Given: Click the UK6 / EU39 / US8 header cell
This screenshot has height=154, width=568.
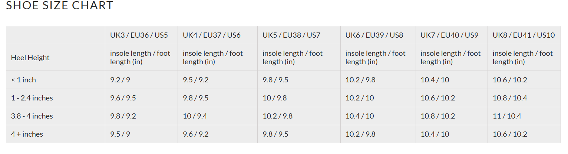Looking at the screenshot, I should (374, 35).
